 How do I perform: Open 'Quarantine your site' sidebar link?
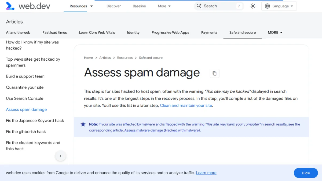(x=25, y=87)
